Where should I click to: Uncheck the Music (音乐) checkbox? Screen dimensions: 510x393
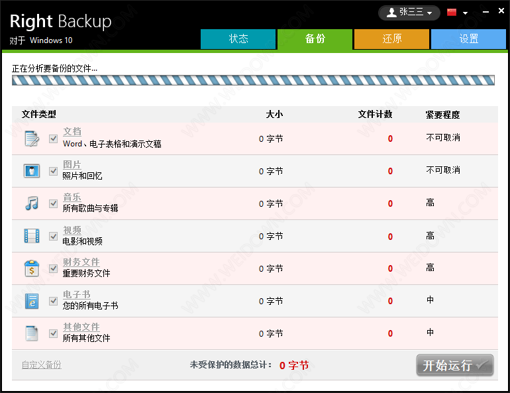[x=54, y=203]
